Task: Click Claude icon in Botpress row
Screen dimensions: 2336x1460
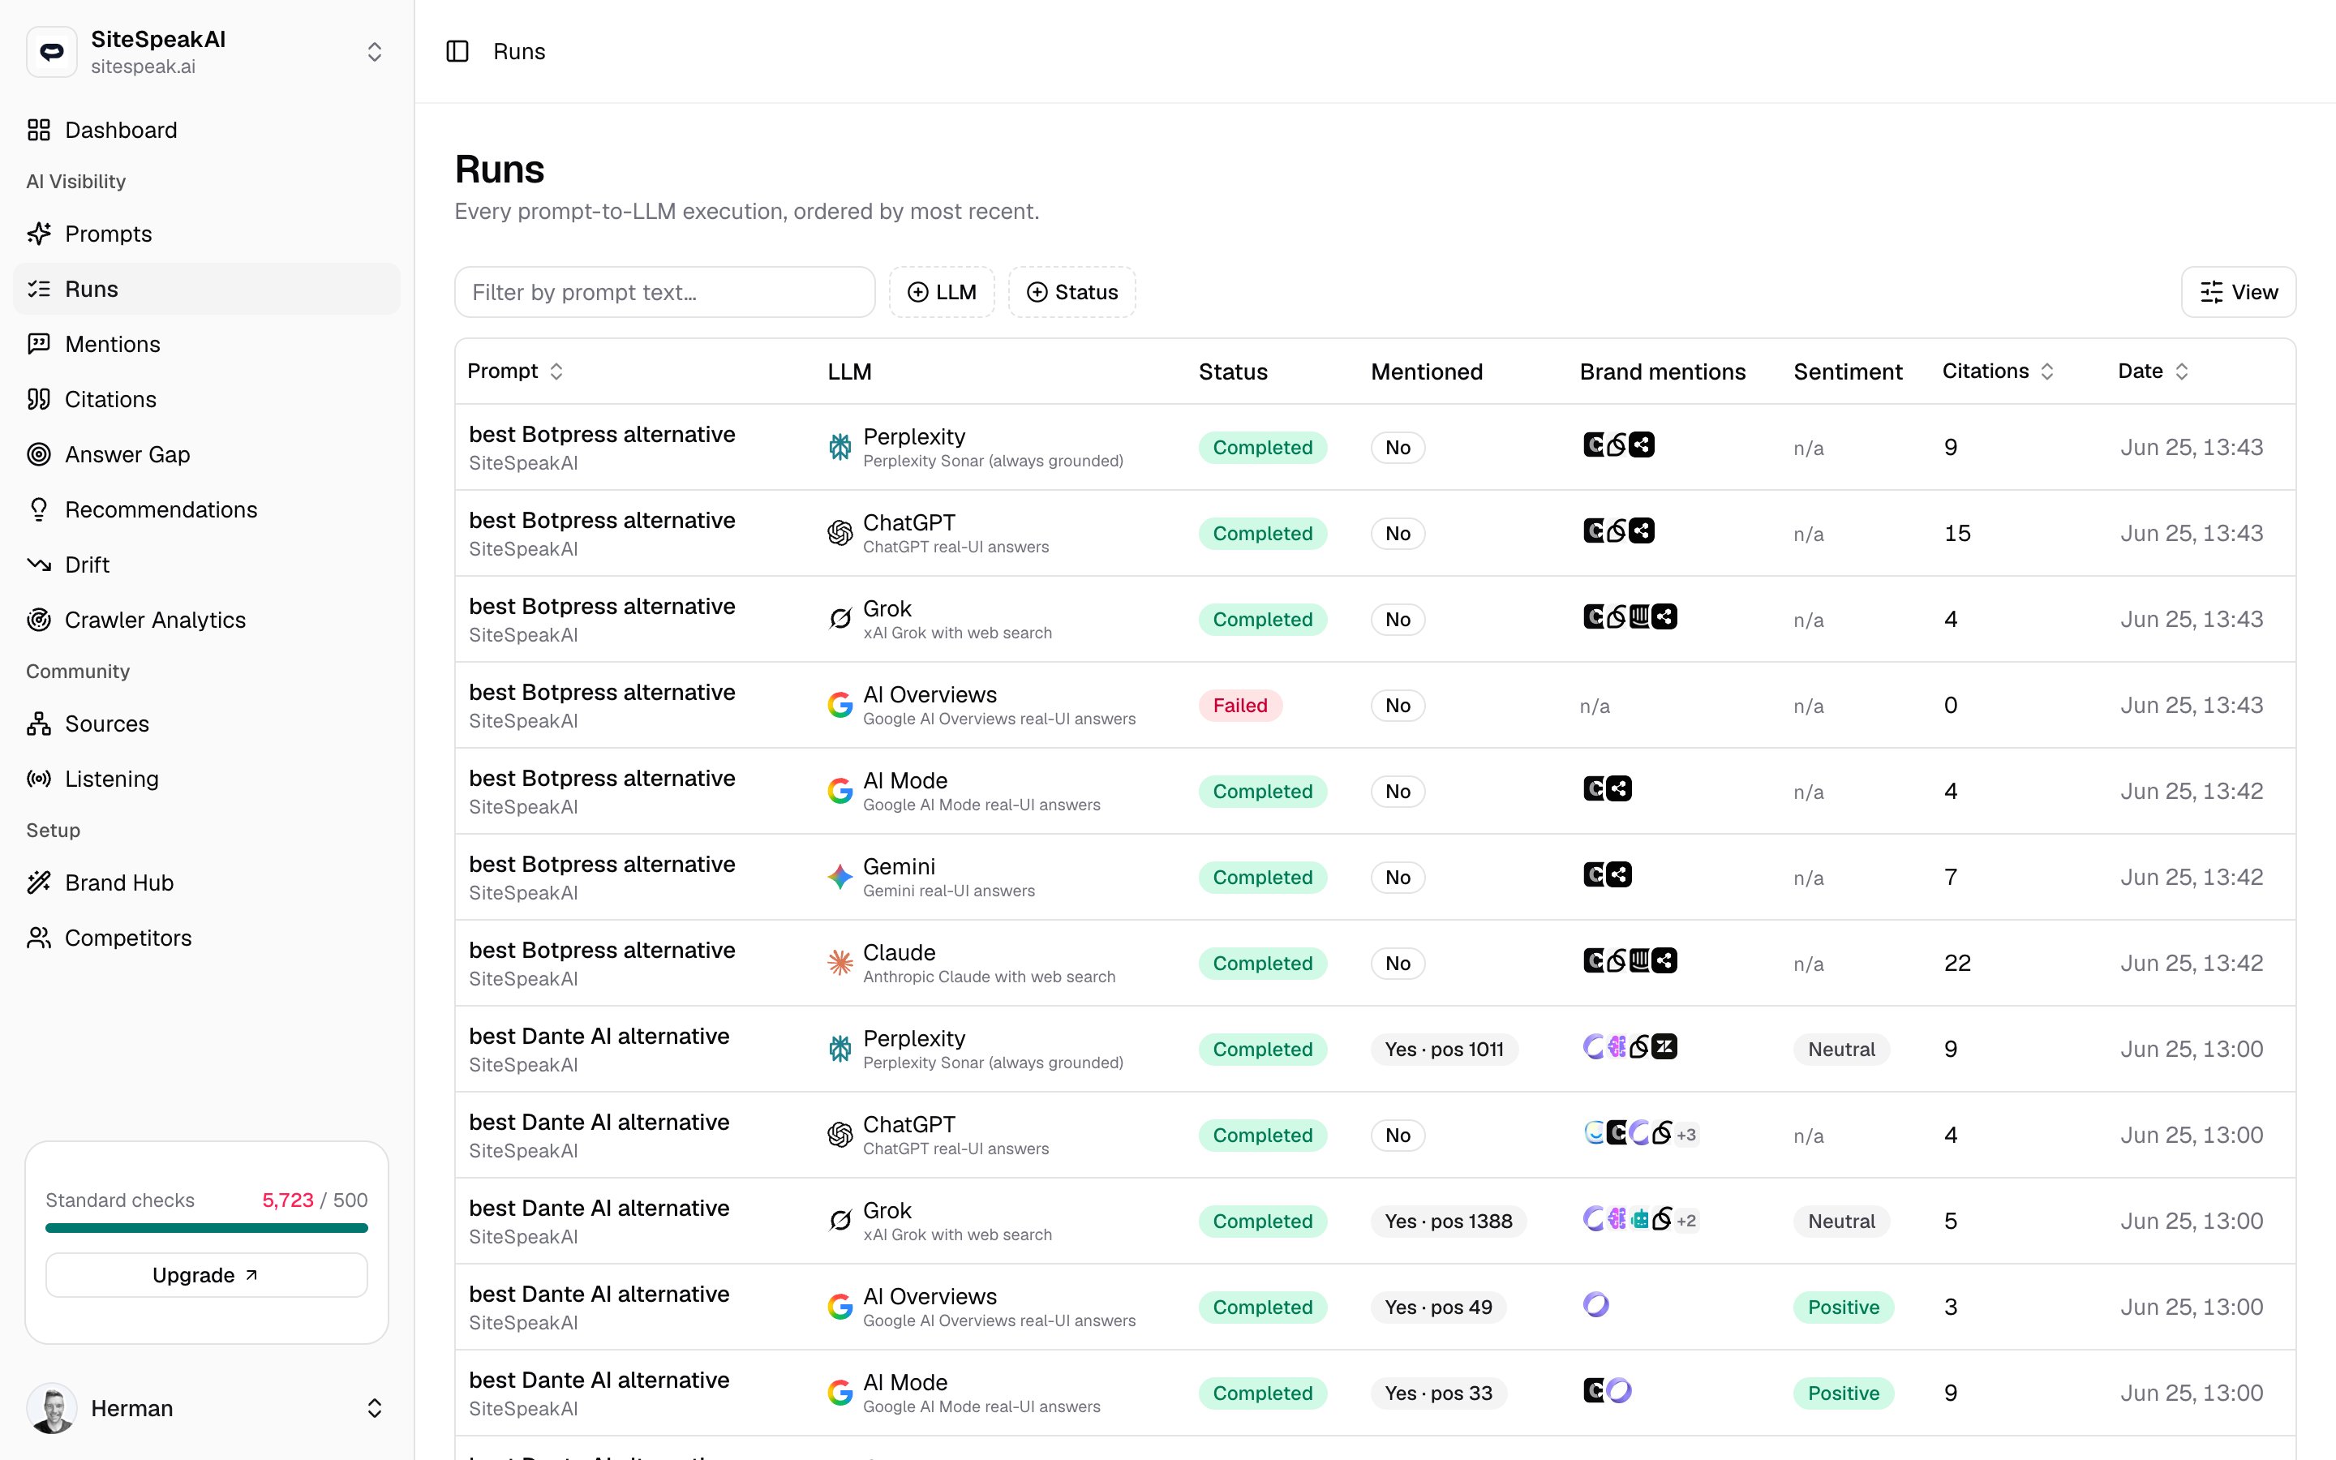Action: pyautogui.click(x=839, y=963)
